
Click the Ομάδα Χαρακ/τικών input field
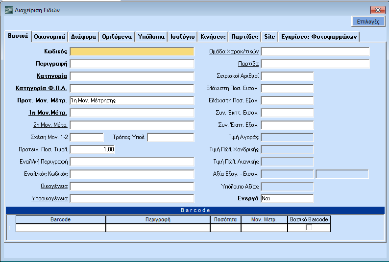coord(316,51)
